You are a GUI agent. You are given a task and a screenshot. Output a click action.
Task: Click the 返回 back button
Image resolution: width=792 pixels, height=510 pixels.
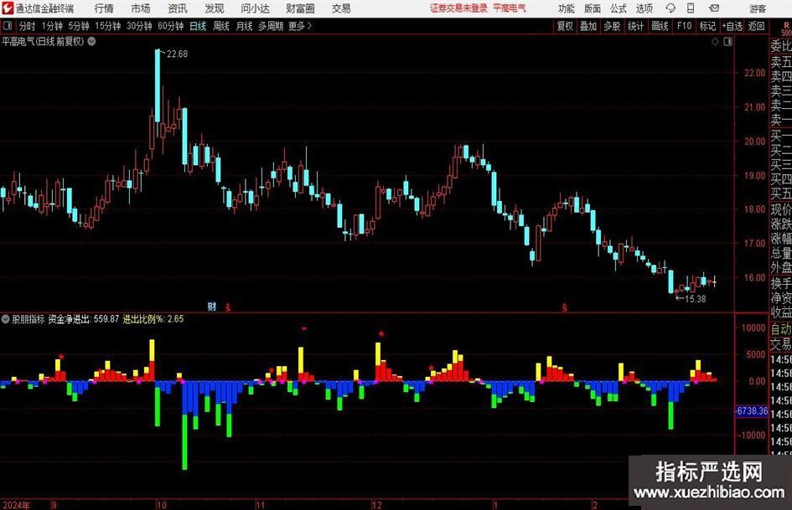[x=756, y=26]
